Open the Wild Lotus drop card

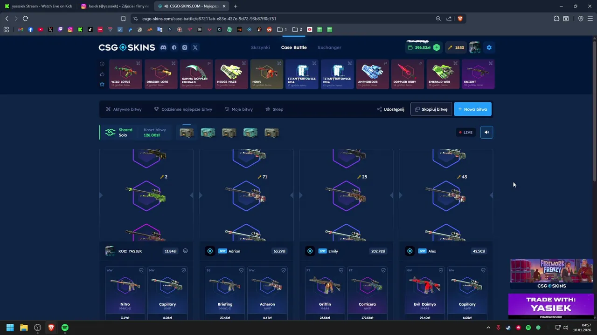coord(125,74)
